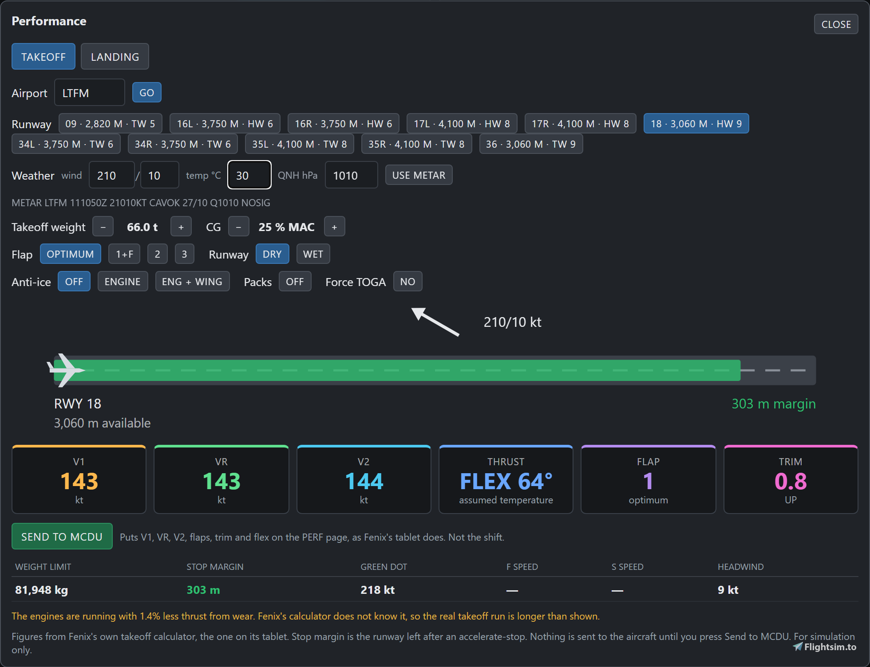The image size is (870, 667).
Task: Increase takeoff weight with plus button
Action: coord(181,227)
